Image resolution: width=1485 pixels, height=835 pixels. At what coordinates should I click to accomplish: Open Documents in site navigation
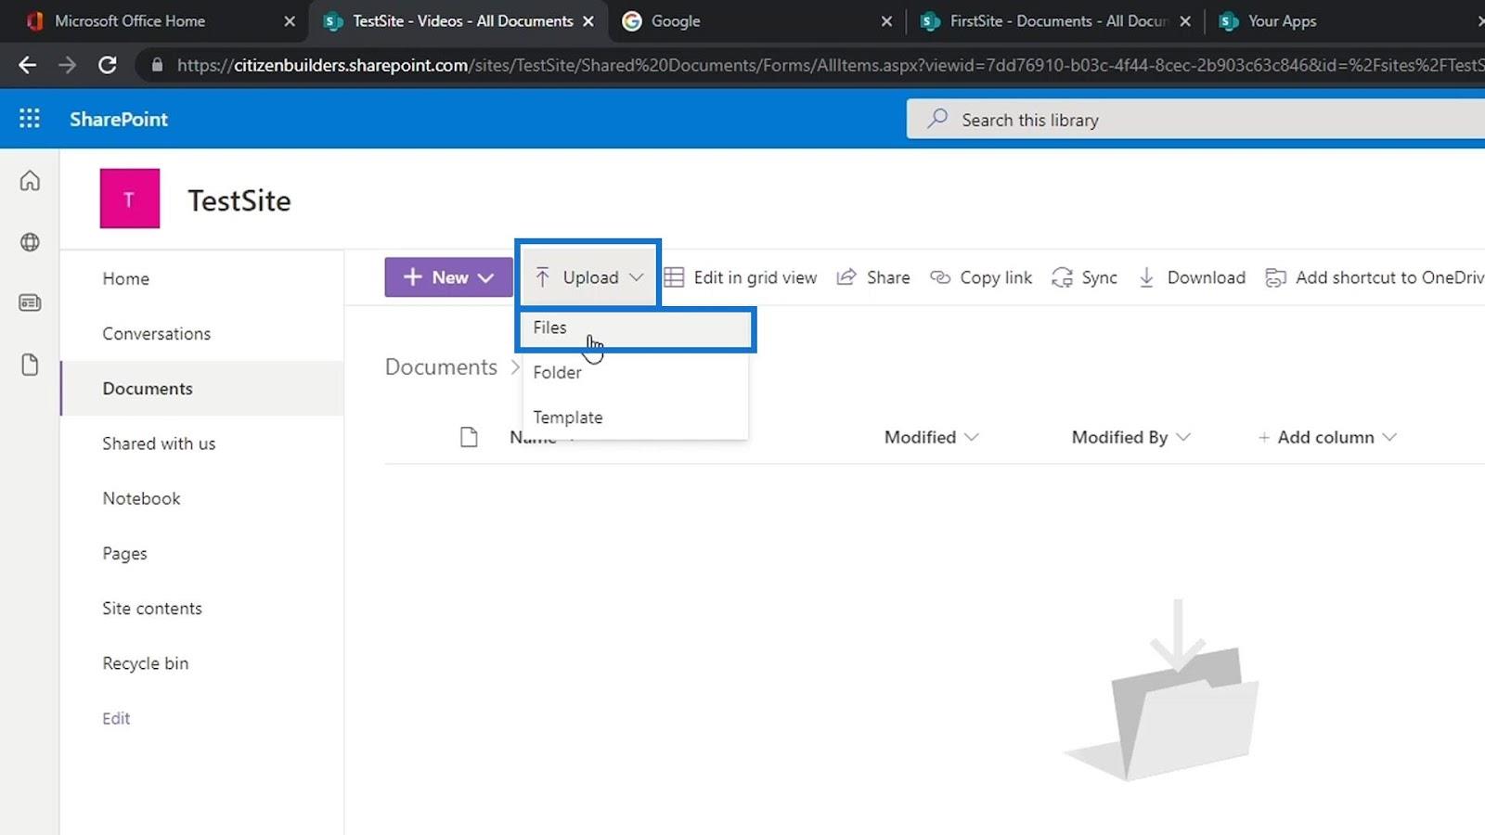(148, 389)
